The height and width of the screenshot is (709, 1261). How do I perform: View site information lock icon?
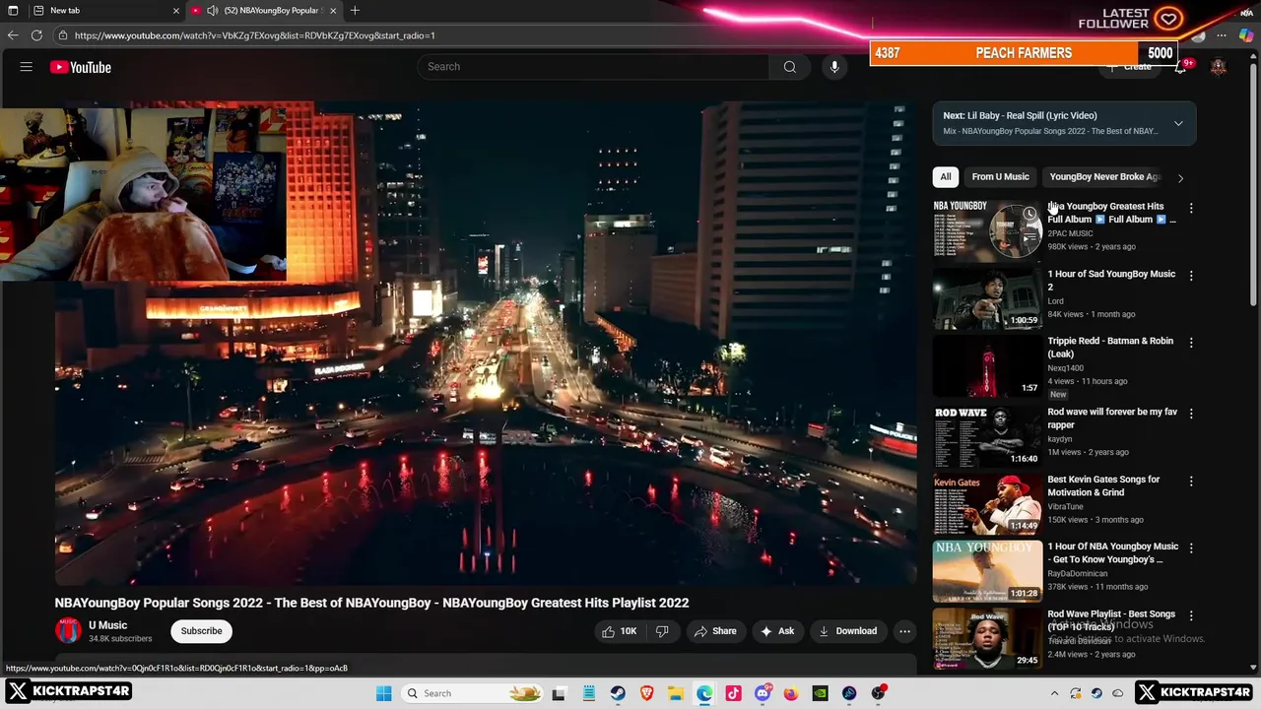point(63,35)
